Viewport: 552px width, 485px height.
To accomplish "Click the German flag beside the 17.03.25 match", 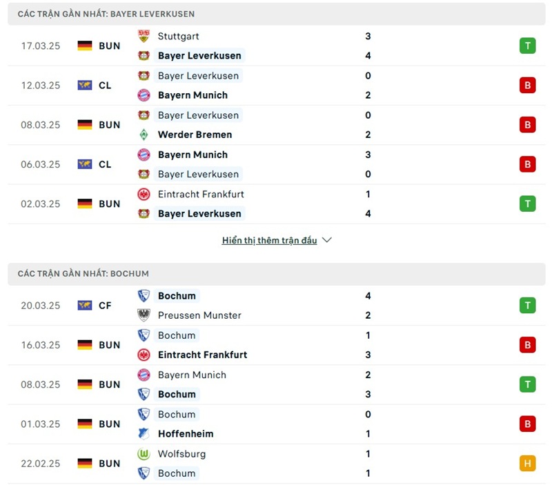I will (x=85, y=46).
